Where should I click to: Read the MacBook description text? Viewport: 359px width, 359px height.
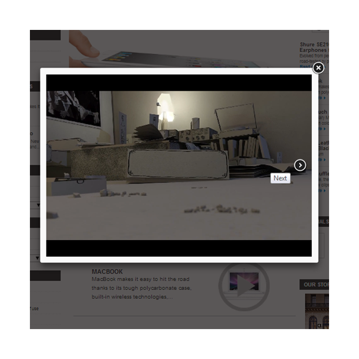coord(142,288)
